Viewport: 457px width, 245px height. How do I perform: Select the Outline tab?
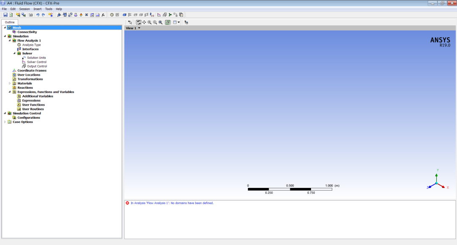click(x=10, y=22)
